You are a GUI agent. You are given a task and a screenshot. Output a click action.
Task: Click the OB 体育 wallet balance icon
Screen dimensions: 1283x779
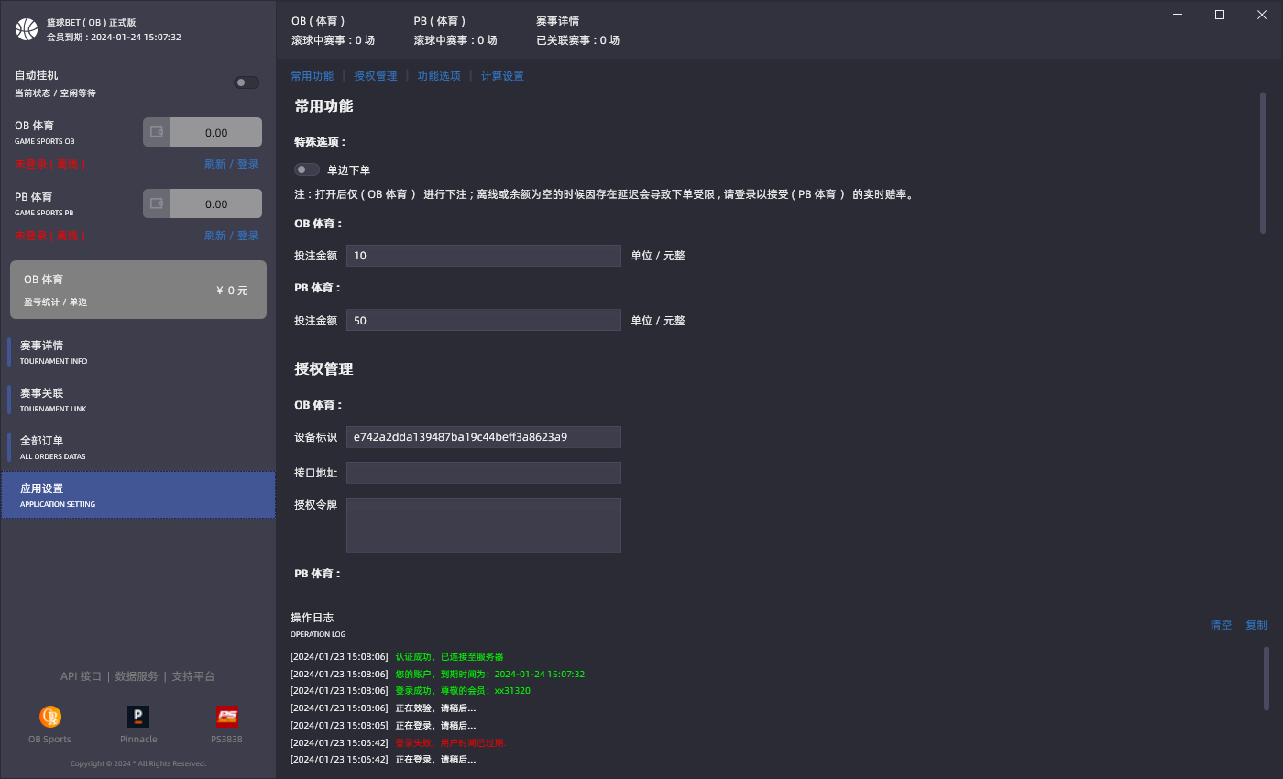click(x=157, y=132)
